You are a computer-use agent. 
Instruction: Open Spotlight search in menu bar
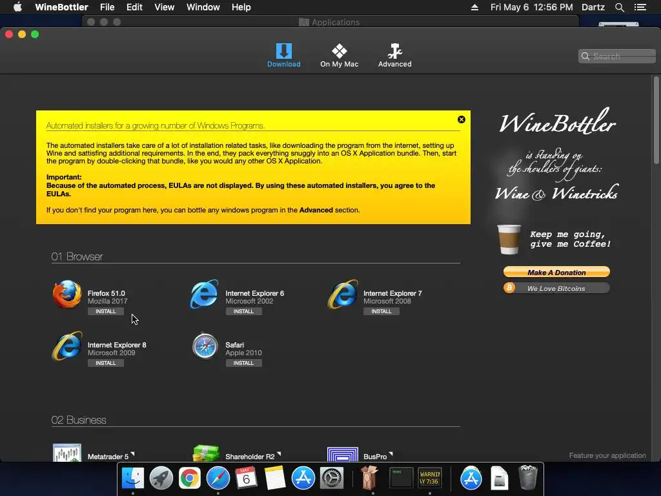click(x=619, y=7)
